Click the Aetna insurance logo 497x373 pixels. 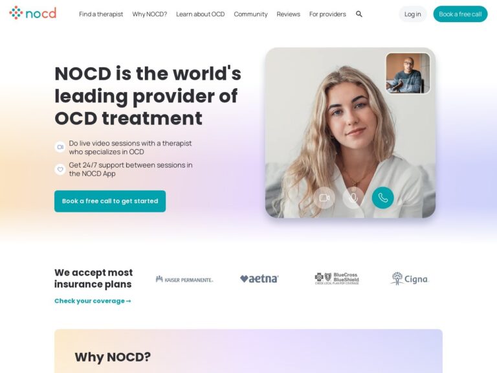click(x=260, y=279)
